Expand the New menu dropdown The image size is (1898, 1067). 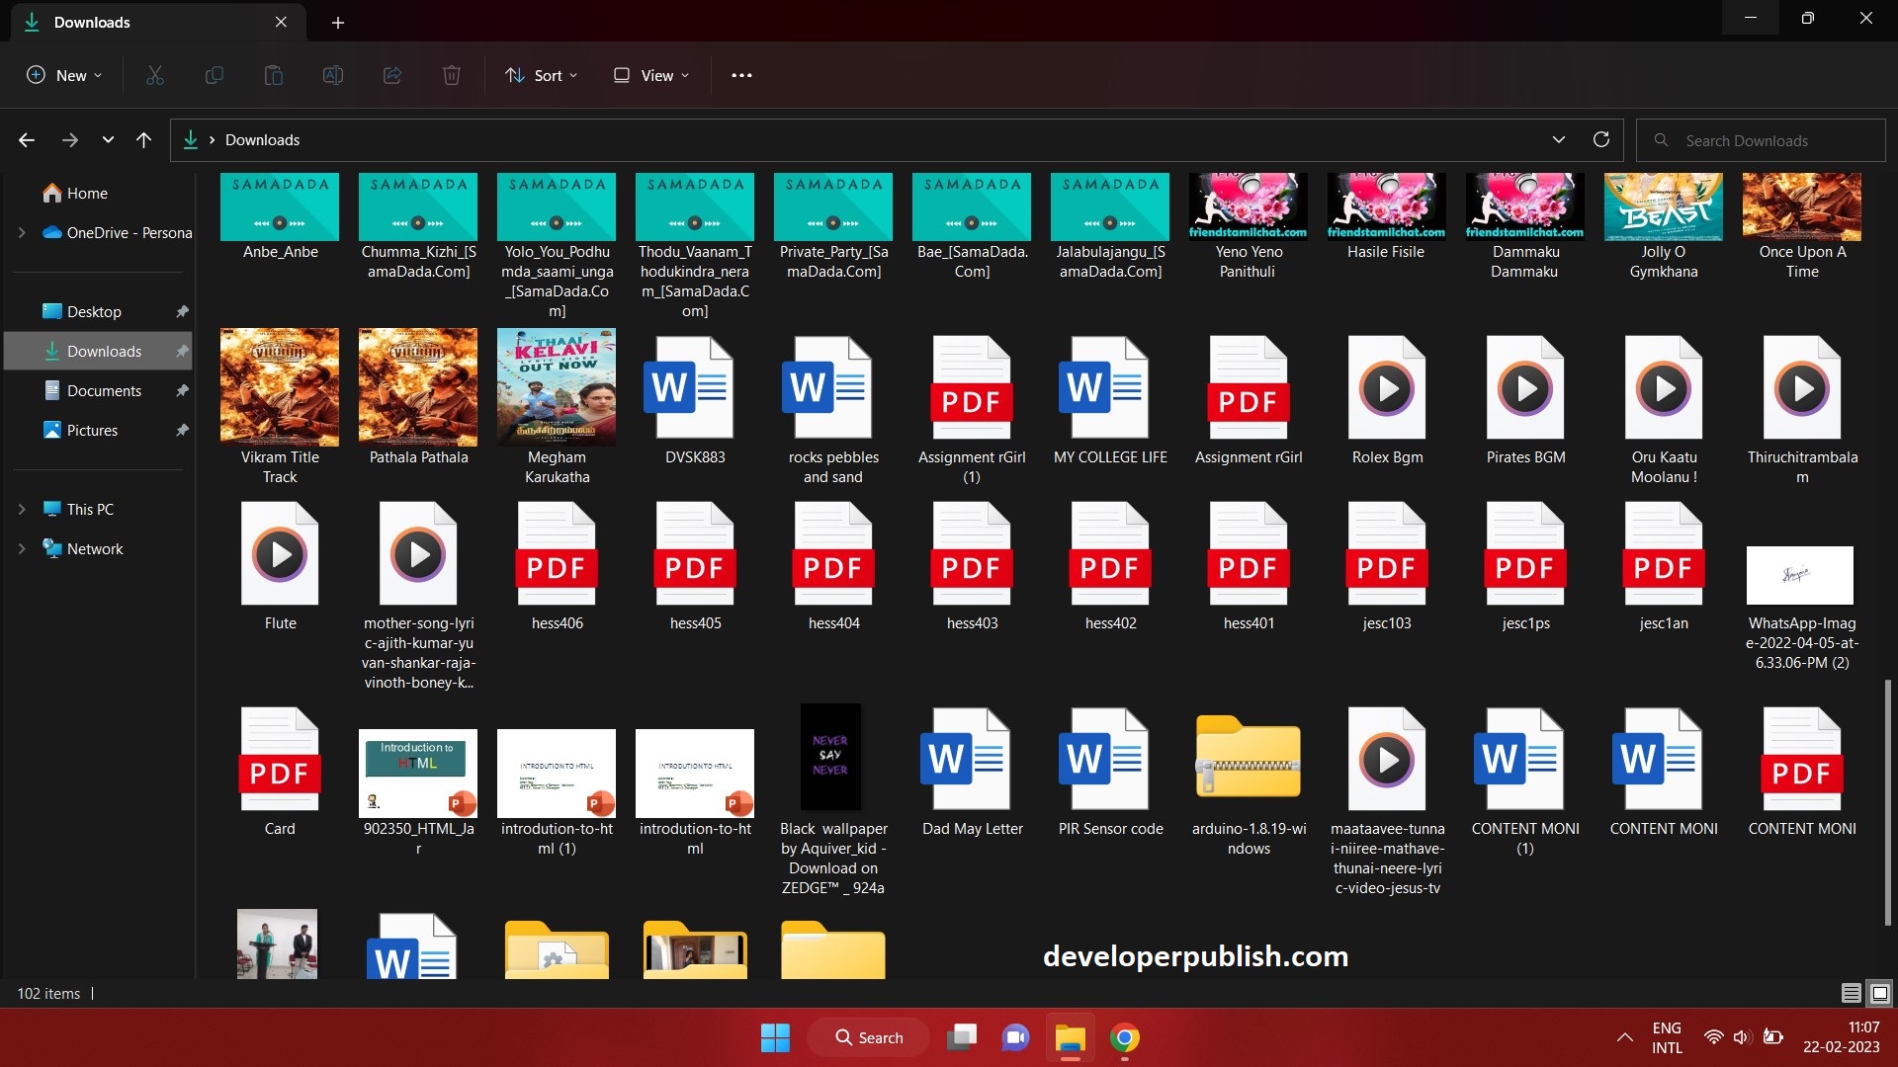pyautogui.click(x=63, y=75)
